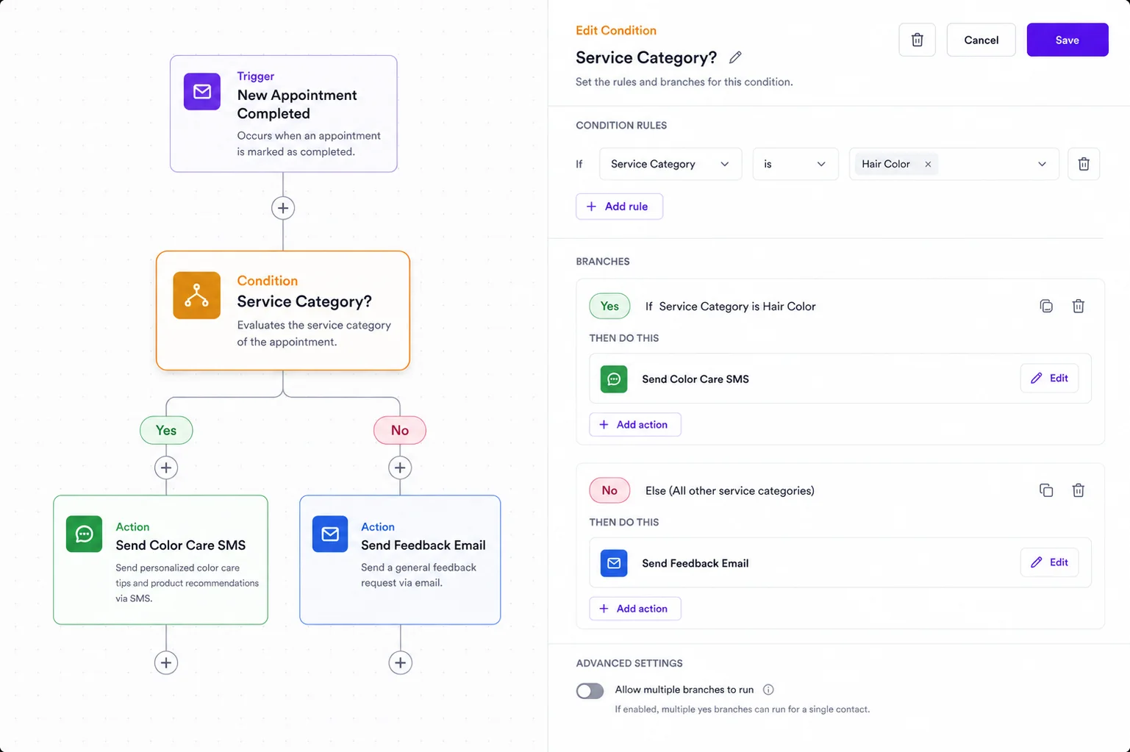
Task: Click the 'Edit Condition' heading
Action: click(x=616, y=30)
